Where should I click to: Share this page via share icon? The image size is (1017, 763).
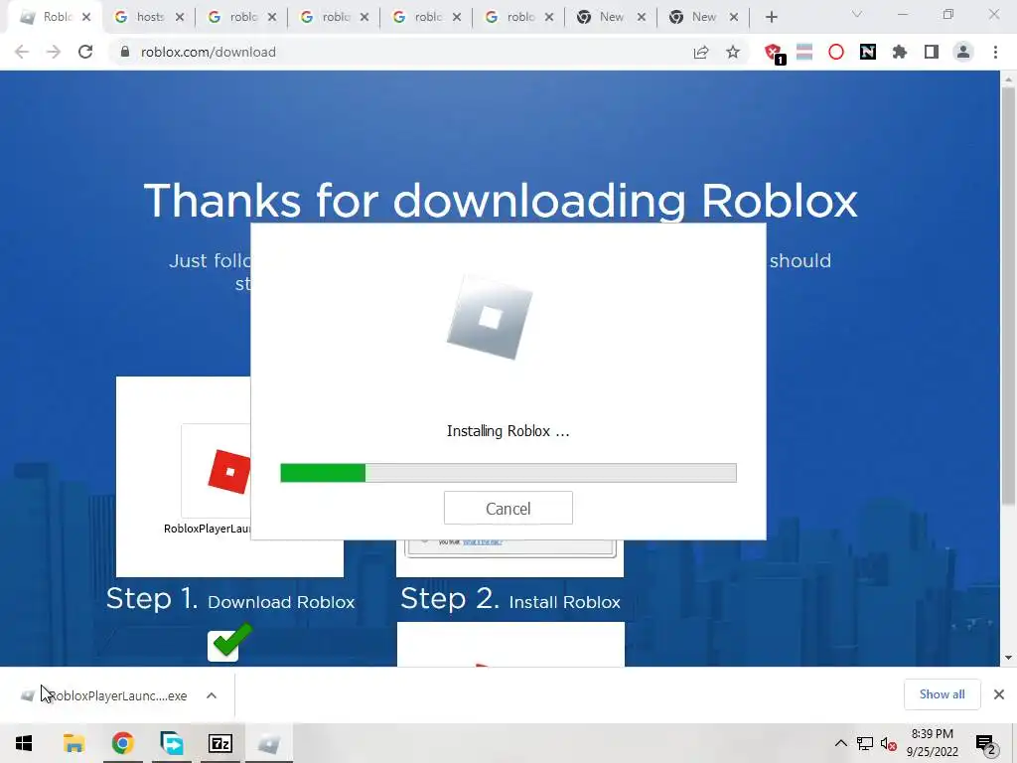700,52
